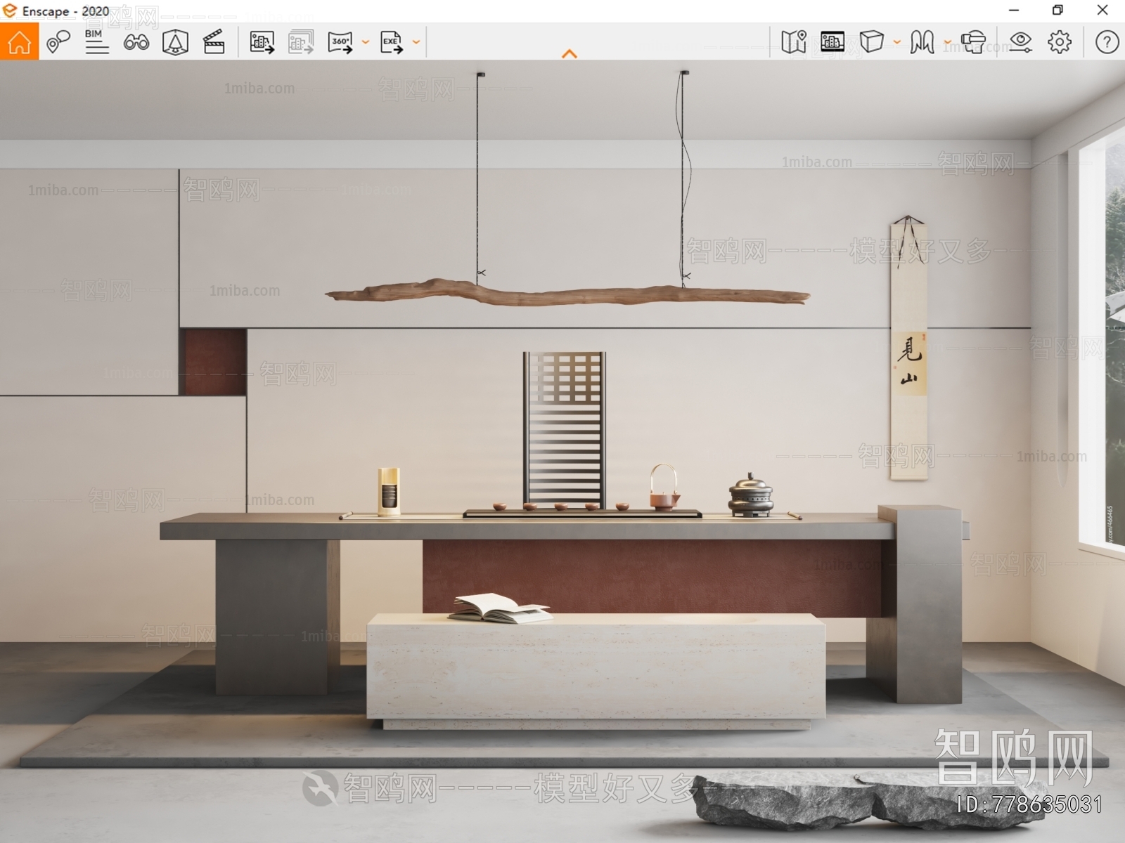Open Manage Views with binoculars icon
This screenshot has width=1125, height=843.
[136, 42]
